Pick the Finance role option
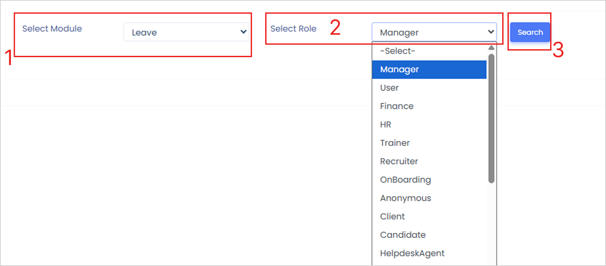 coord(397,106)
